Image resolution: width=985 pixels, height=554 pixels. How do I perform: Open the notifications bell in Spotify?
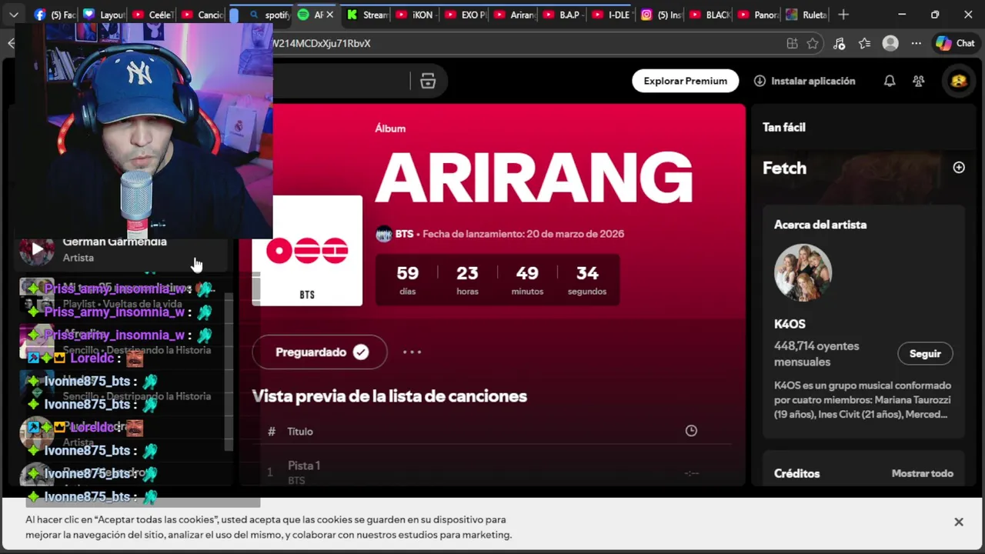point(890,81)
